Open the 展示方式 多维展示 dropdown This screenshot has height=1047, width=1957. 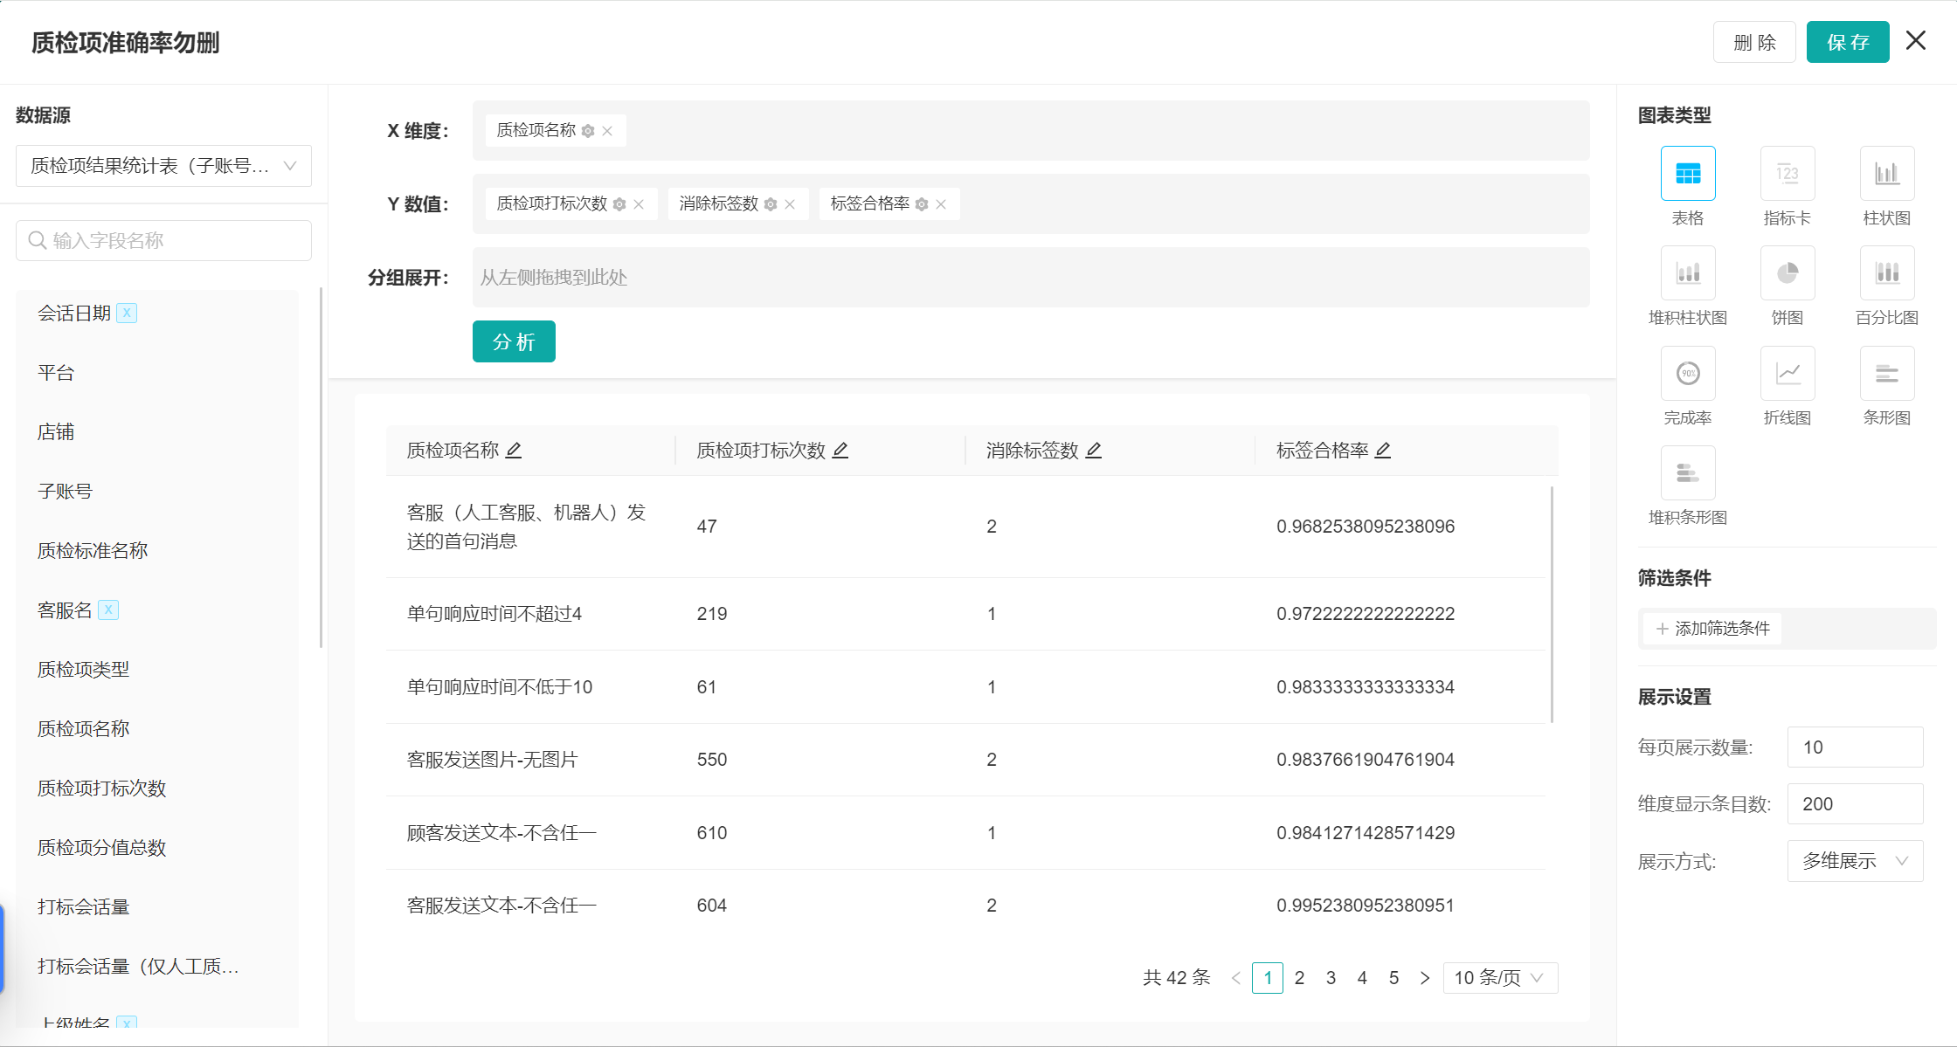click(1855, 861)
